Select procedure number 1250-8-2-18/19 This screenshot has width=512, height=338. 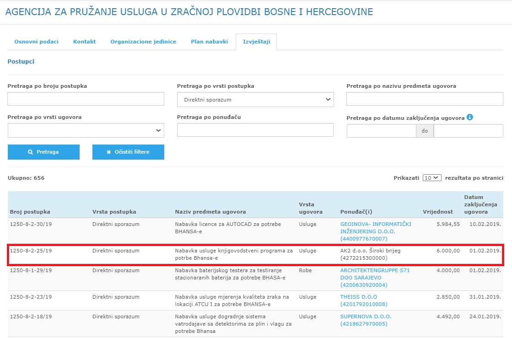pos(31,317)
